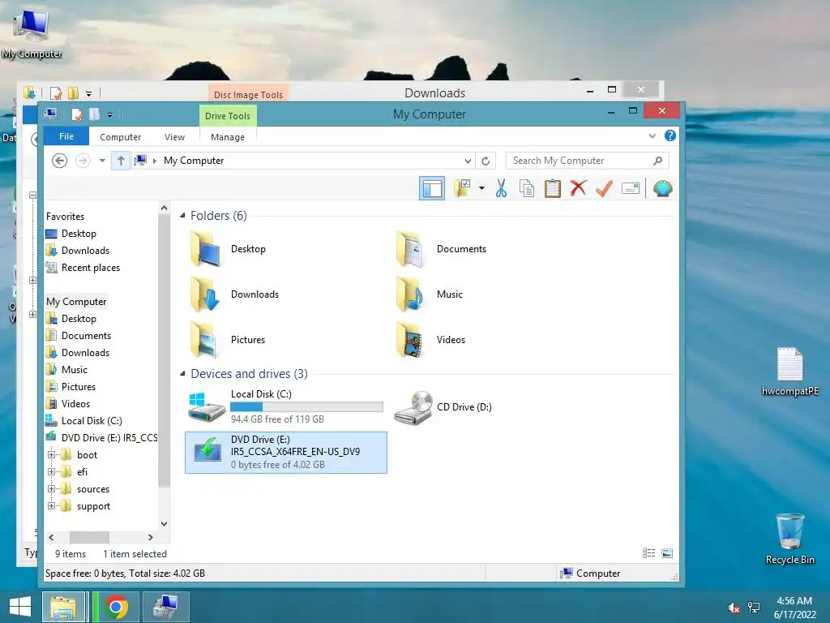The image size is (830, 623).
Task: Click the muted volume tray icon
Action: point(733,607)
